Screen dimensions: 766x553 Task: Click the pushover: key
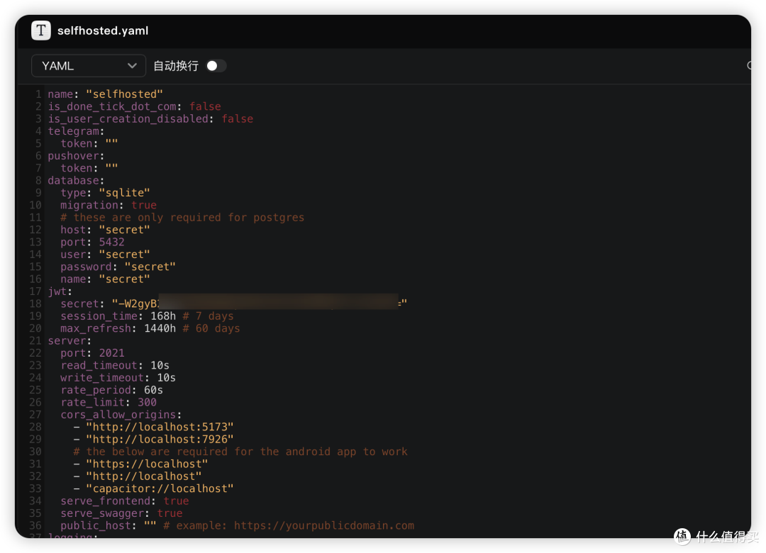tap(76, 156)
